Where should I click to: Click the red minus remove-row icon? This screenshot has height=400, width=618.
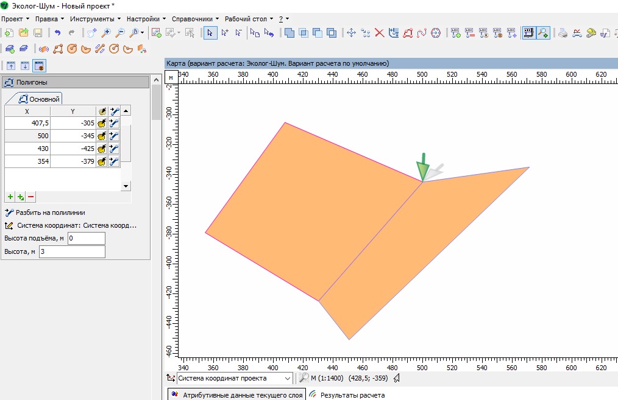coord(30,197)
